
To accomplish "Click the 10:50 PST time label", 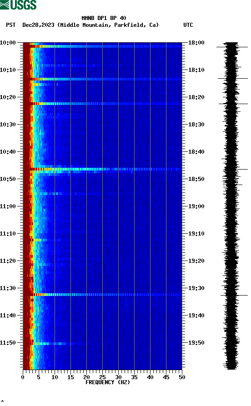I will pos(8,179).
